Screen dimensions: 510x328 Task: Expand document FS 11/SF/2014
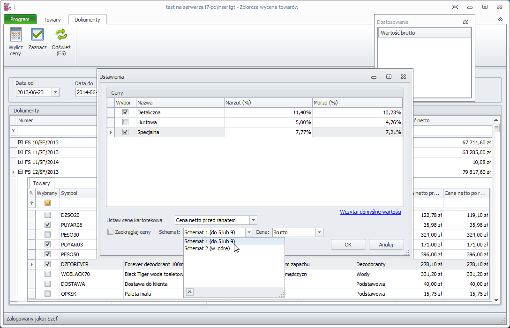tap(21, 162)
